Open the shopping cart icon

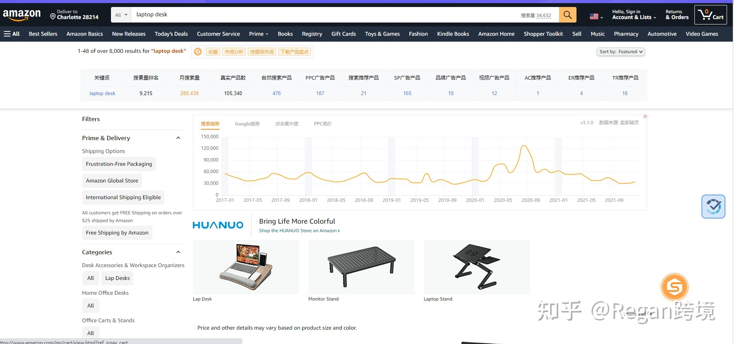[x=710, y=15]
